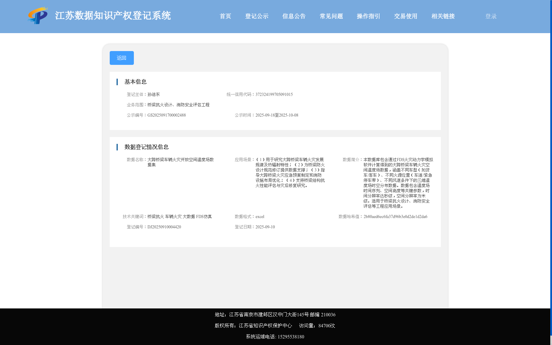Open the 操作指引 menu item
This screenshot has width=552, height=345.
coord(368,16)
